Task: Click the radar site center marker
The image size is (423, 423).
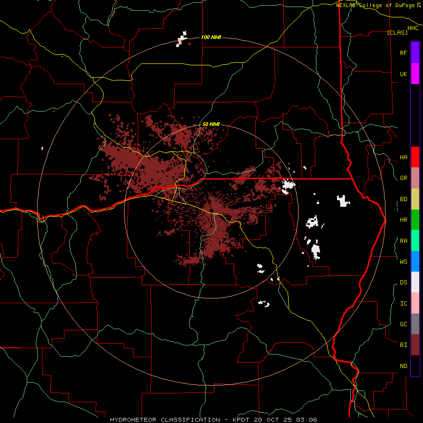Action: 212,211
